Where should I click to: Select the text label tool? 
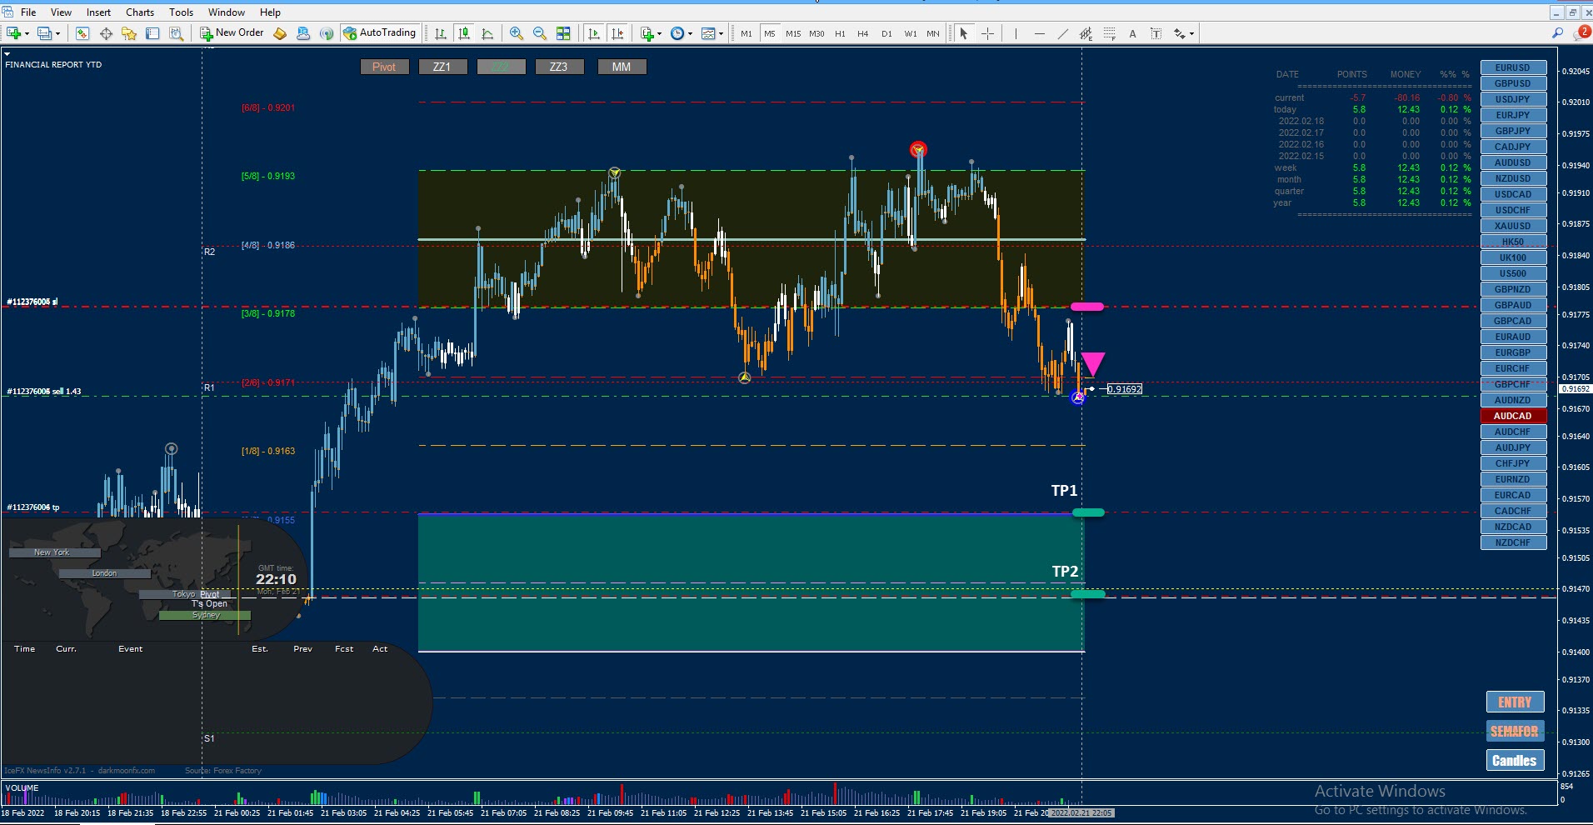tap(1156, 33)
